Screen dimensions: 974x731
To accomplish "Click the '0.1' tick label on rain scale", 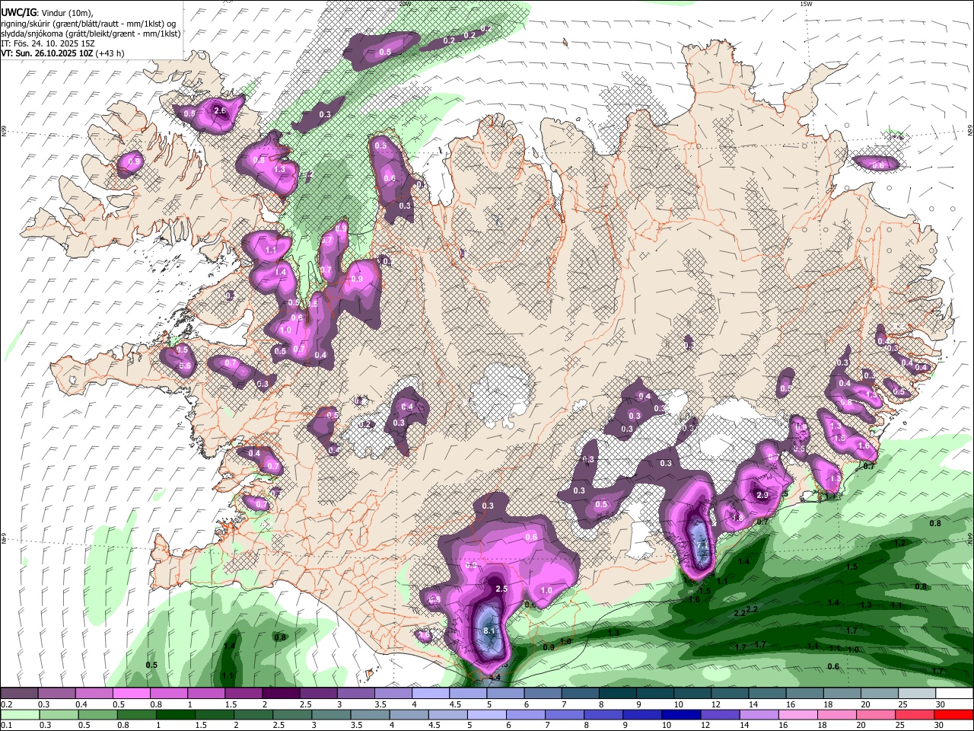I will click(x=7, y=726).
